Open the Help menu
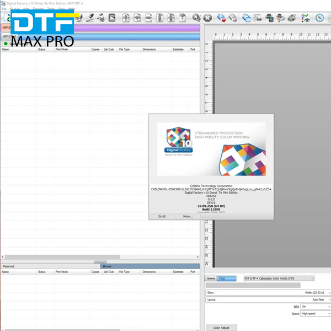 [x=71, y=9]
